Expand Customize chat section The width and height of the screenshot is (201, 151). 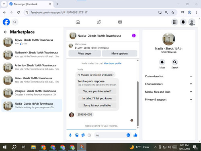click(168, 76)
